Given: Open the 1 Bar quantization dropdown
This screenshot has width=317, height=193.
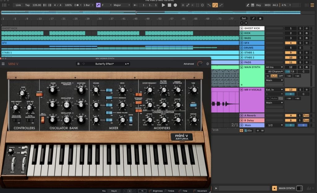Looking at the screenshot, I should [x=89, y=5].
